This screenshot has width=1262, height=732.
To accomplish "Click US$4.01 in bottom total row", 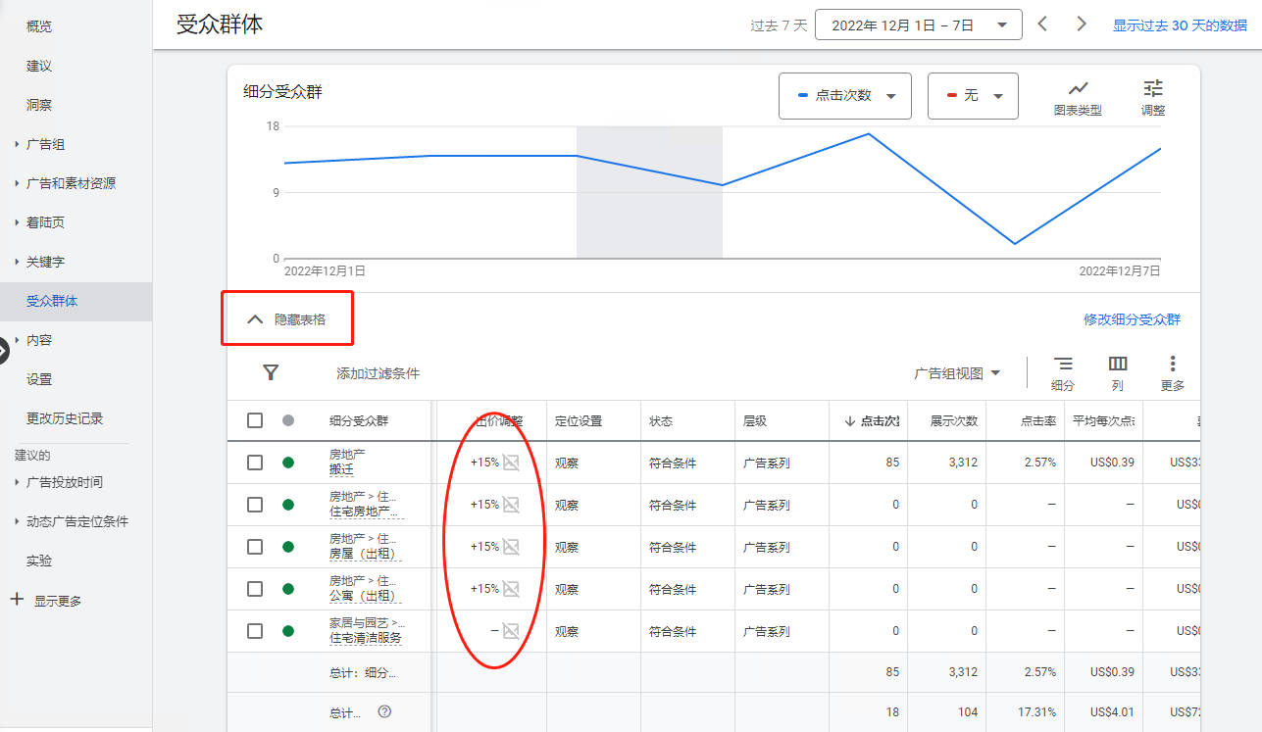I will click(x=1111, y=712).
